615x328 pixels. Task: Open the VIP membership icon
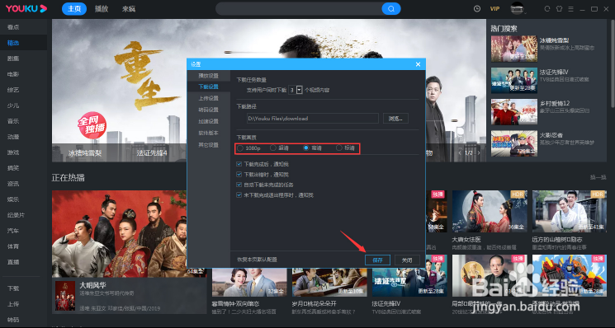pyautogui.click(x=494, y=8)
